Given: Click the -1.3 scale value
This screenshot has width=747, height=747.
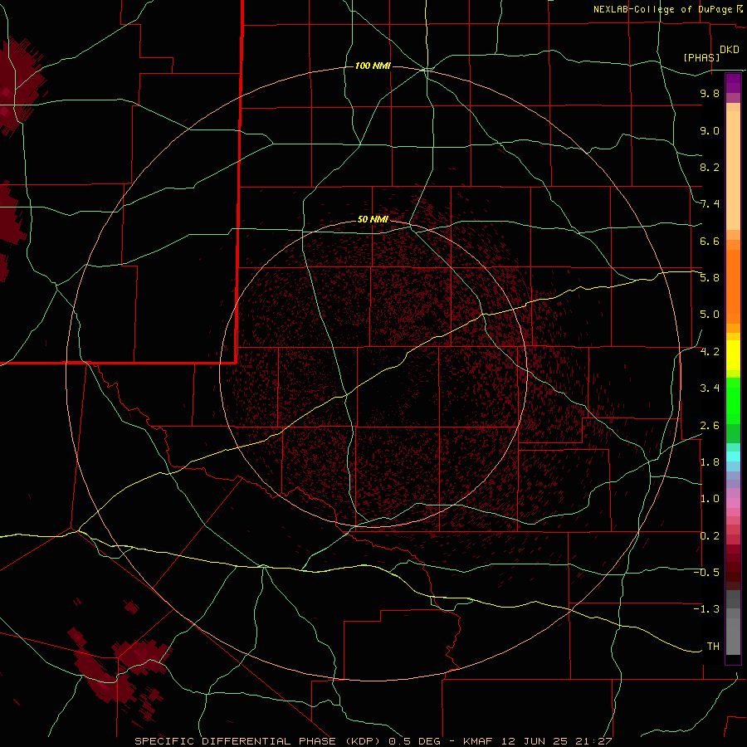Looking at the screenshot, I should pos(706,609).
